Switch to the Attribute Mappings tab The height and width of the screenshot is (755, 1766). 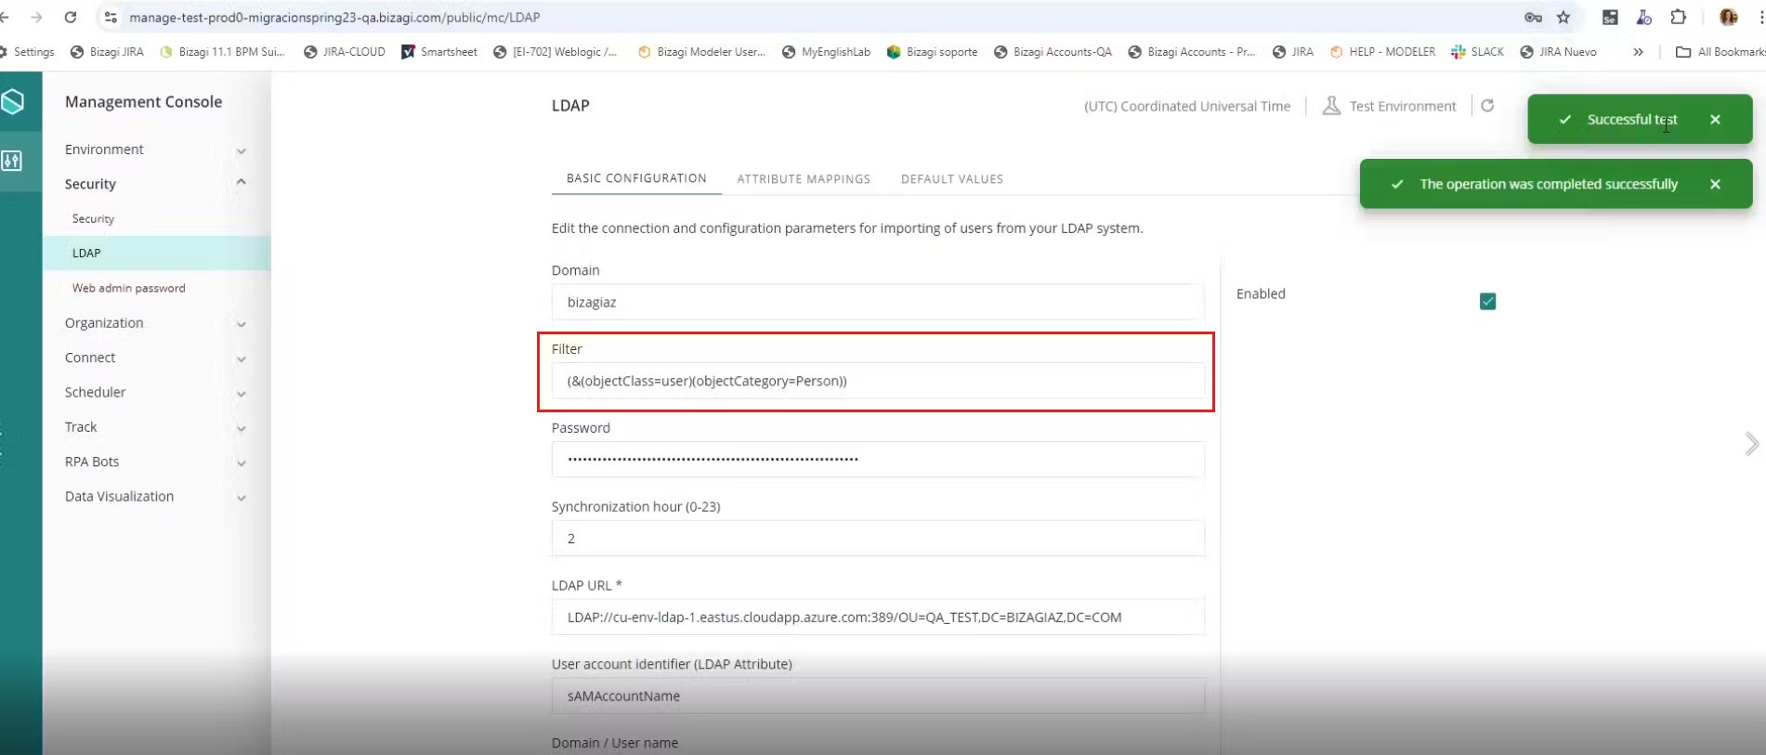point(804,179)
